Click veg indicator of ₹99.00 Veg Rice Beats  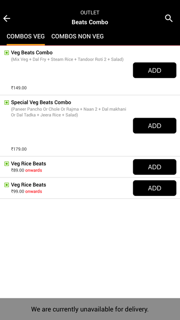point(7,185)
